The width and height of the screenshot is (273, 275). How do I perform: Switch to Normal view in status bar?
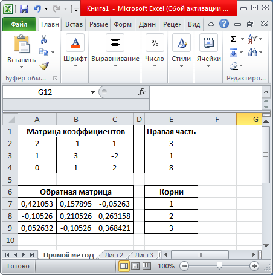[x=124, y=266]
